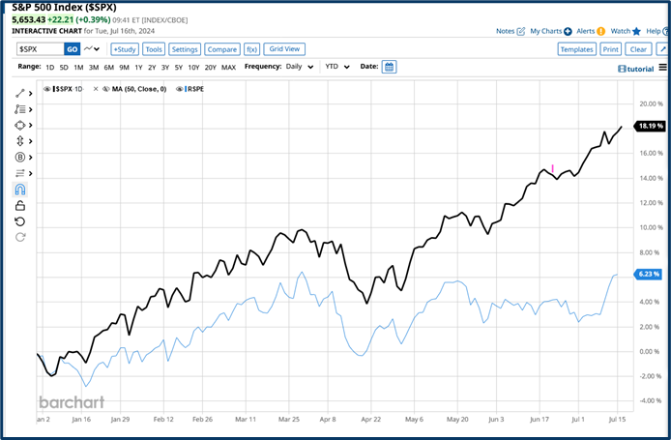
Task: Set range to 2Y
Action: [152, 67]
